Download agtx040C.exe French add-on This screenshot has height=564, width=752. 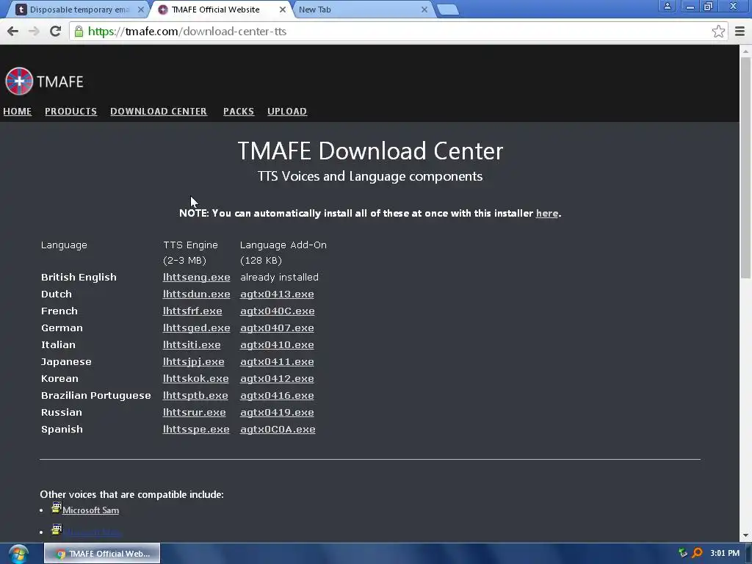tap(277, 311)
